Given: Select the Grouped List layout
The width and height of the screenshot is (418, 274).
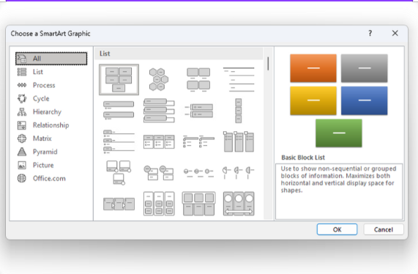Looking at the screenshot, I should coord(159,204).
